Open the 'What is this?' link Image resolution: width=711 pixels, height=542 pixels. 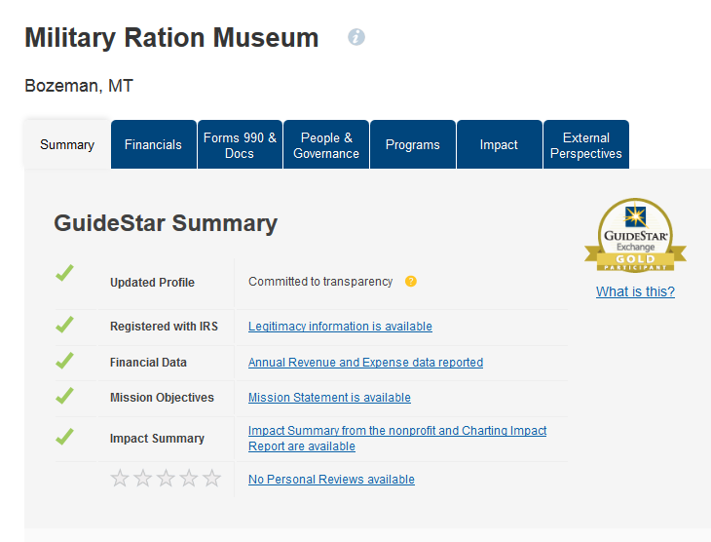click(x=635, y=291)
